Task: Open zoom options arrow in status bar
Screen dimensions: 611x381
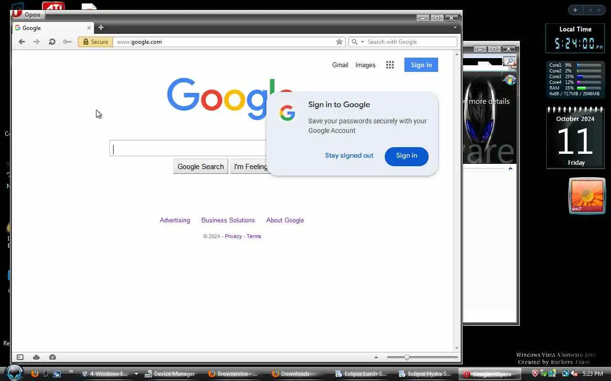Action: click(376, 357)
